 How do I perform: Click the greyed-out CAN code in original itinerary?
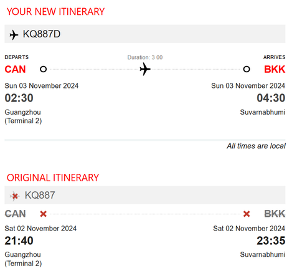click(x=15, y=214)
